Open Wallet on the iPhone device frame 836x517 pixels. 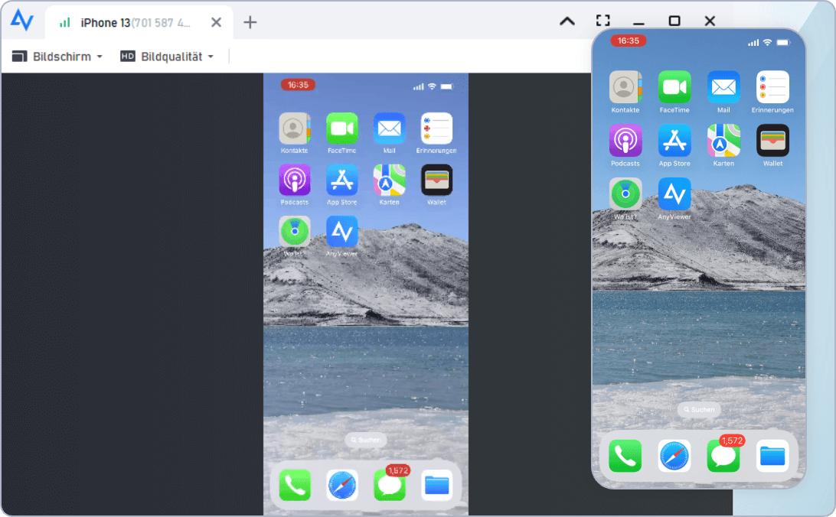772,141
